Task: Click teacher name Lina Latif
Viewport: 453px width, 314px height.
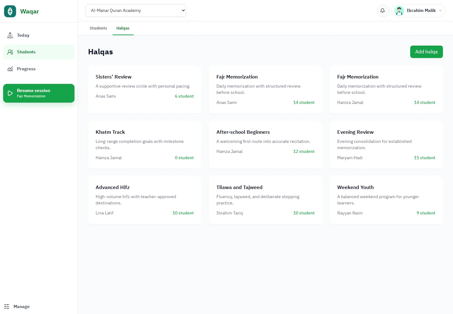Action: click(x=104, y=213)
